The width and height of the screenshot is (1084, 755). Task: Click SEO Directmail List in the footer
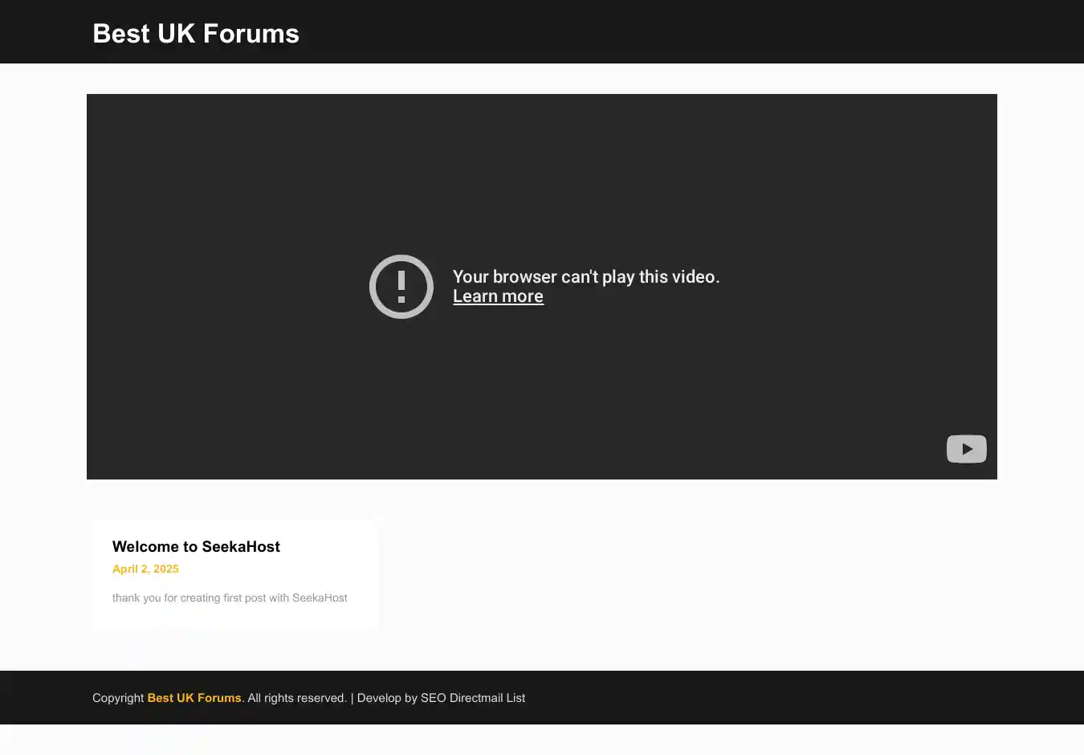pos(473,698)
